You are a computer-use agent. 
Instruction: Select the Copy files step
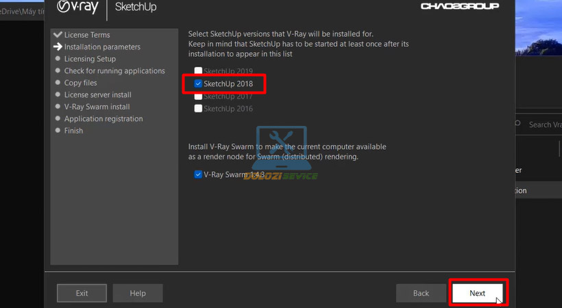click(80, 83)
